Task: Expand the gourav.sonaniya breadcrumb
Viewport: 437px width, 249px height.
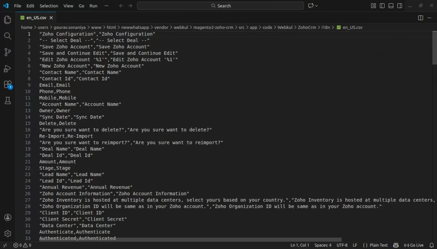Action: coord(70,27)
